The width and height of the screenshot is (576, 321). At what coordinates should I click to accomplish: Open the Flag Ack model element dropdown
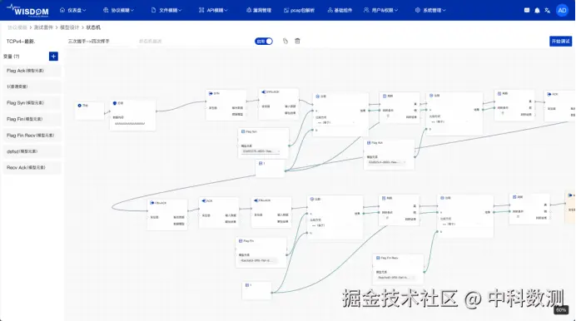tap(387, 162)
